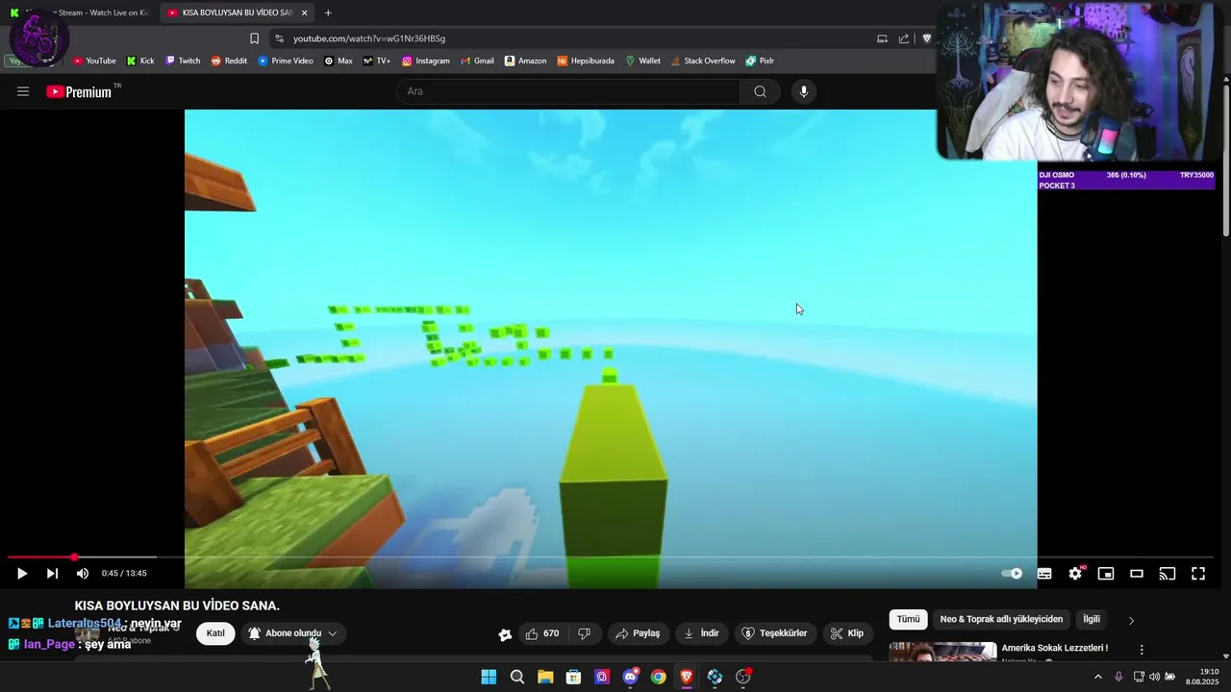This screenshot has height=692, width=1231.
Task: Select Neo & Toprak adlı yükleyiciden chip
Action: [1001, 619]
